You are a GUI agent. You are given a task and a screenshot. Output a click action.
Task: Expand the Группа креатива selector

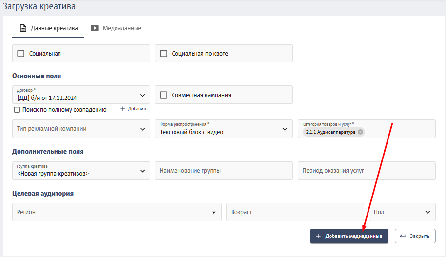click(81, 171)
